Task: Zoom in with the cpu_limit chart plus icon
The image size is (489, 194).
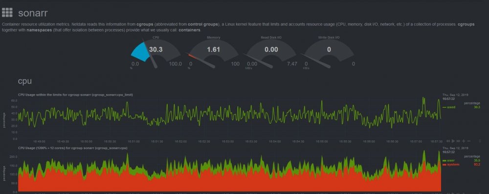Action: tap(464, 141)
